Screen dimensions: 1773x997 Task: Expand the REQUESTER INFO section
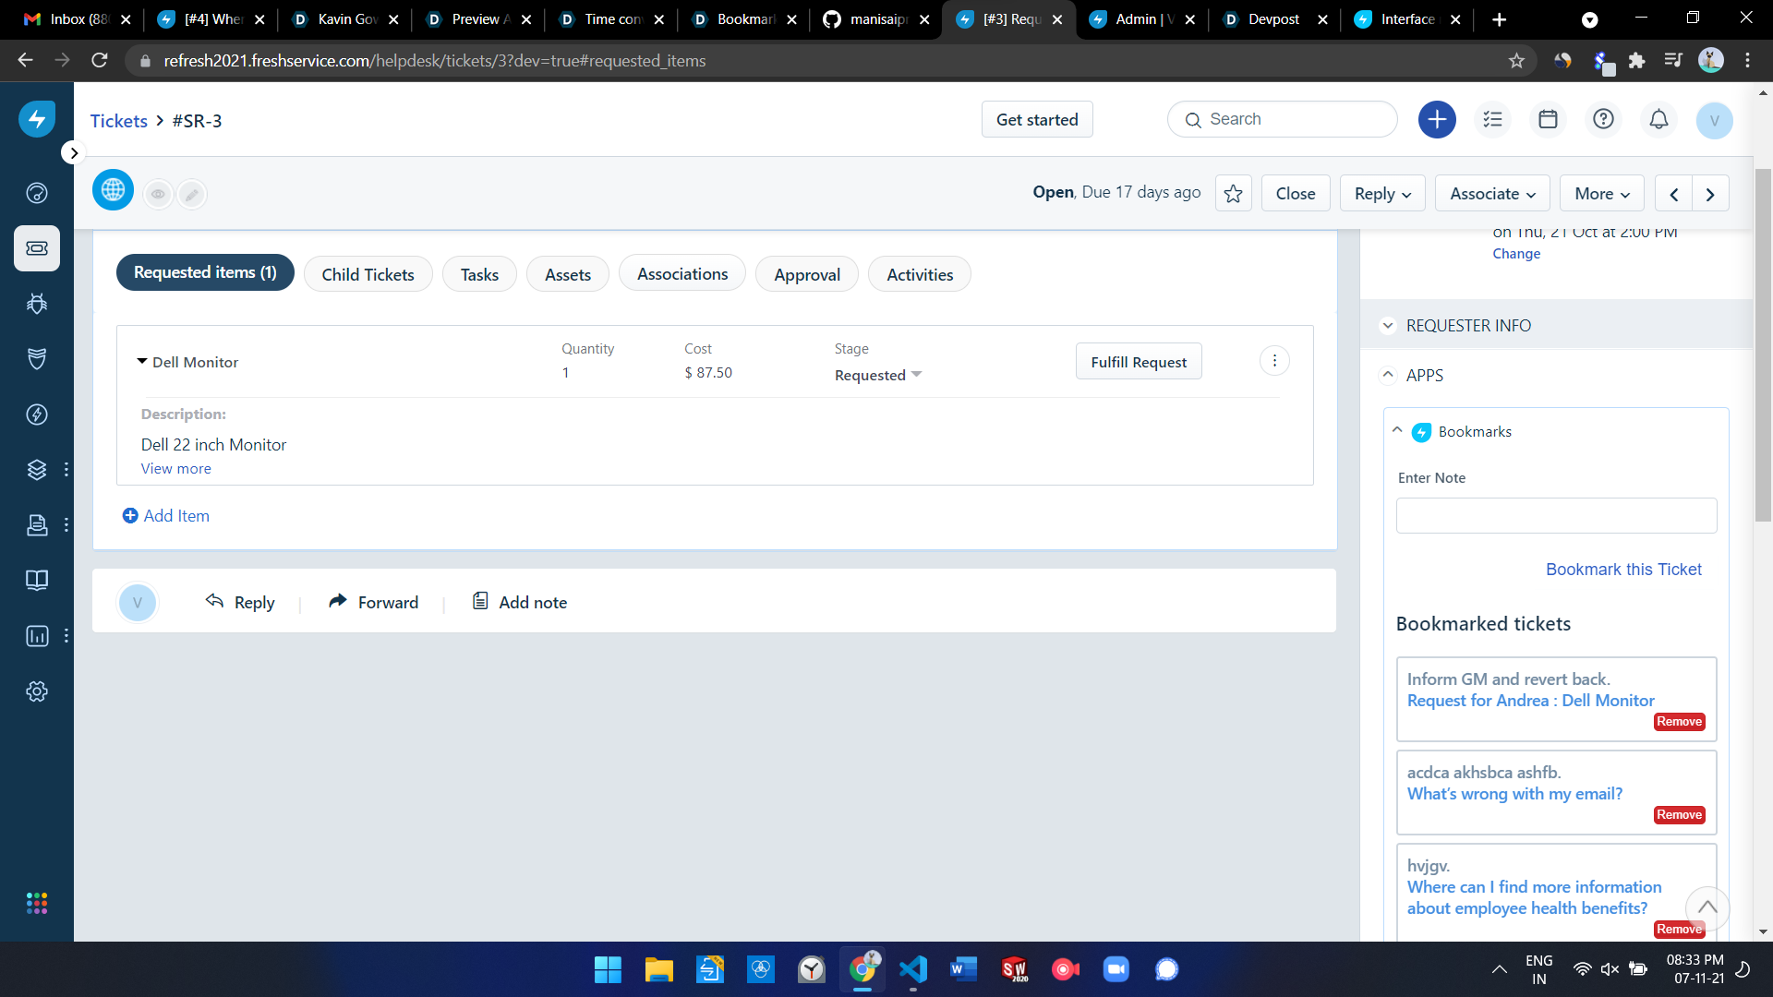(x=1387, y=326)
